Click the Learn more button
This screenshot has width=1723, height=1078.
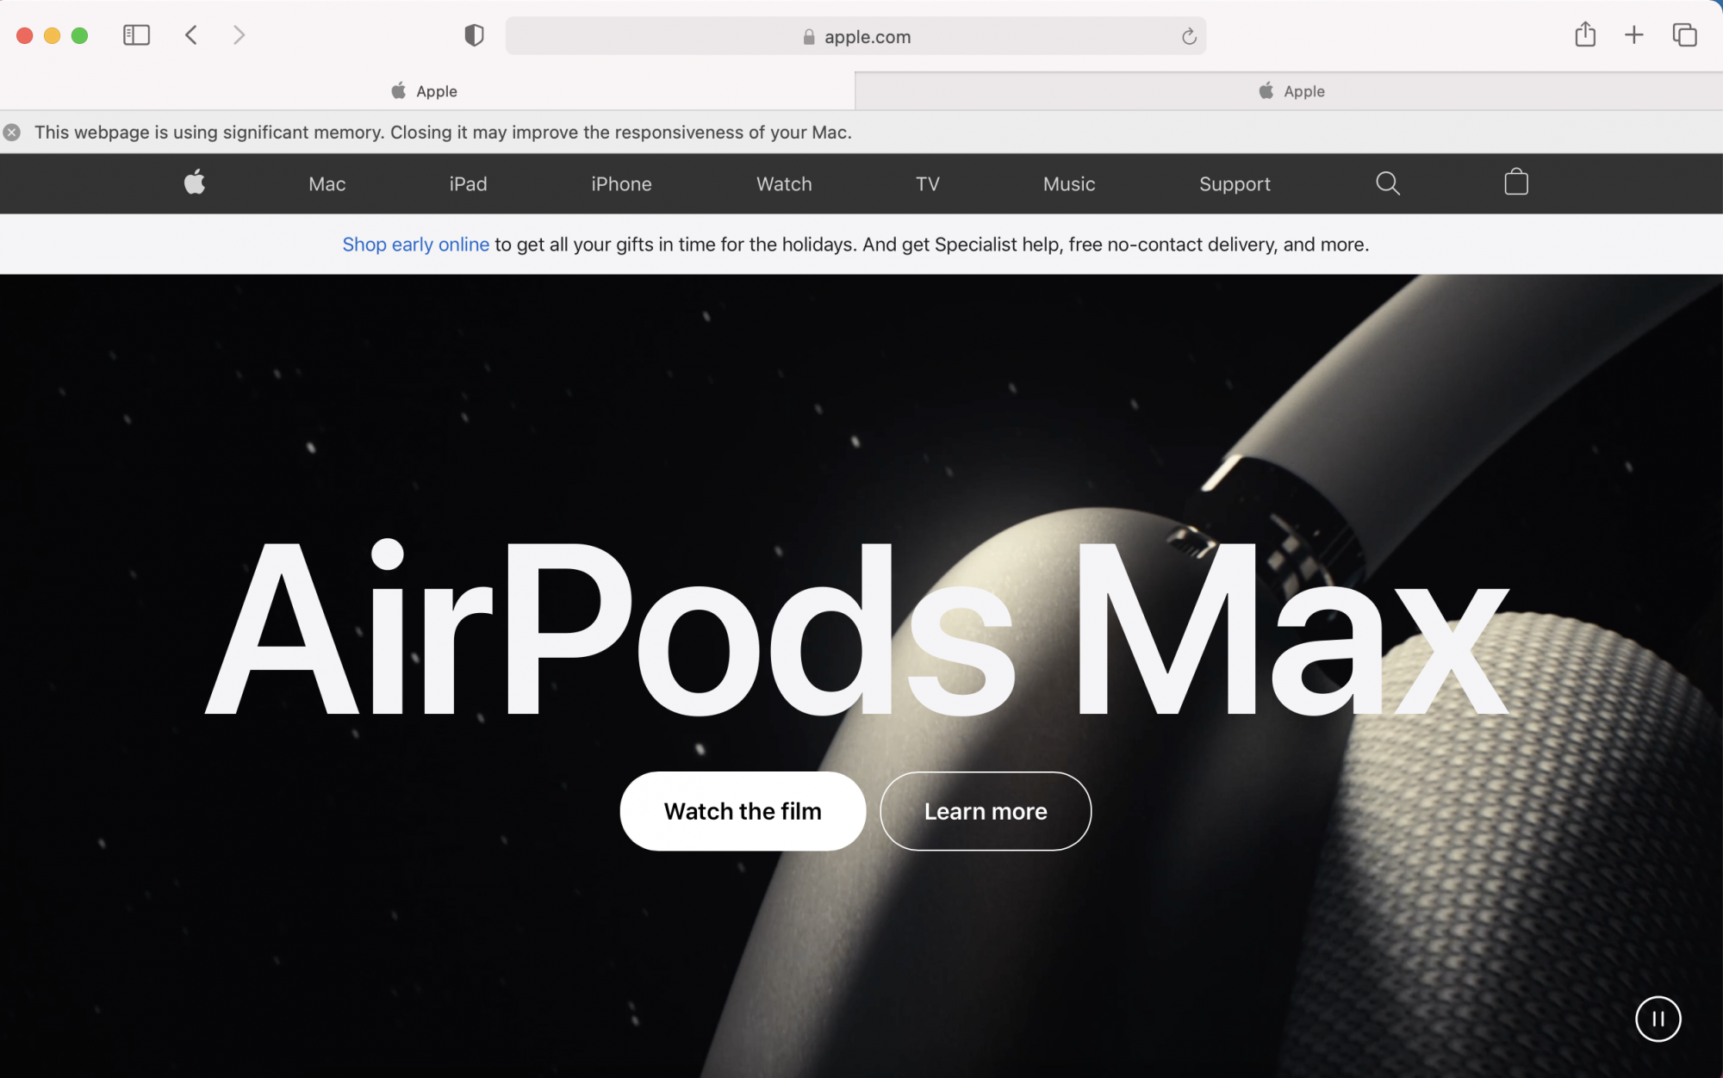click(986, 811)
